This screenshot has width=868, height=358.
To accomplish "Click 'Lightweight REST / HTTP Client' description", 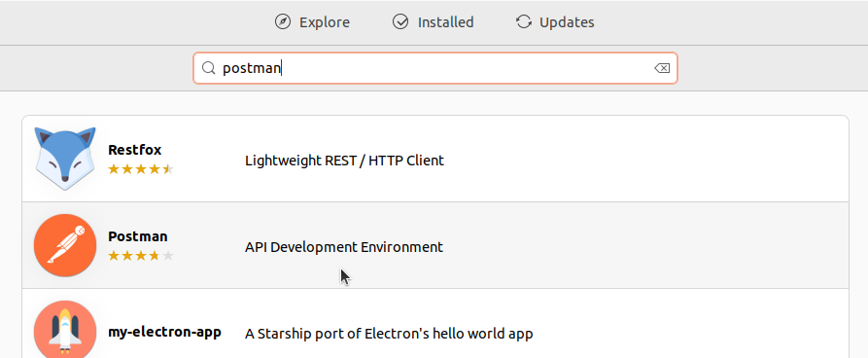I will (344, 161).
